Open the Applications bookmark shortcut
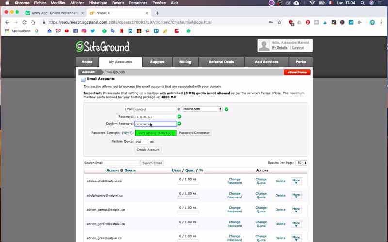 (x=17, y=31)
